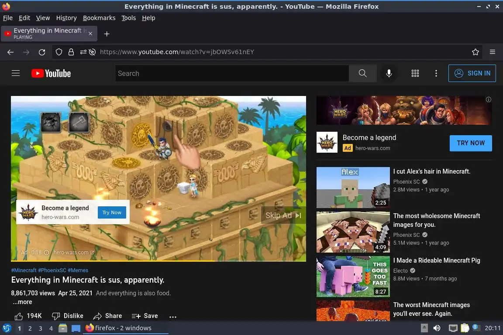Screen dimensions: 503x335
Task: Click autoplay blocked icon in address bar
Action: tap(93, 52)
